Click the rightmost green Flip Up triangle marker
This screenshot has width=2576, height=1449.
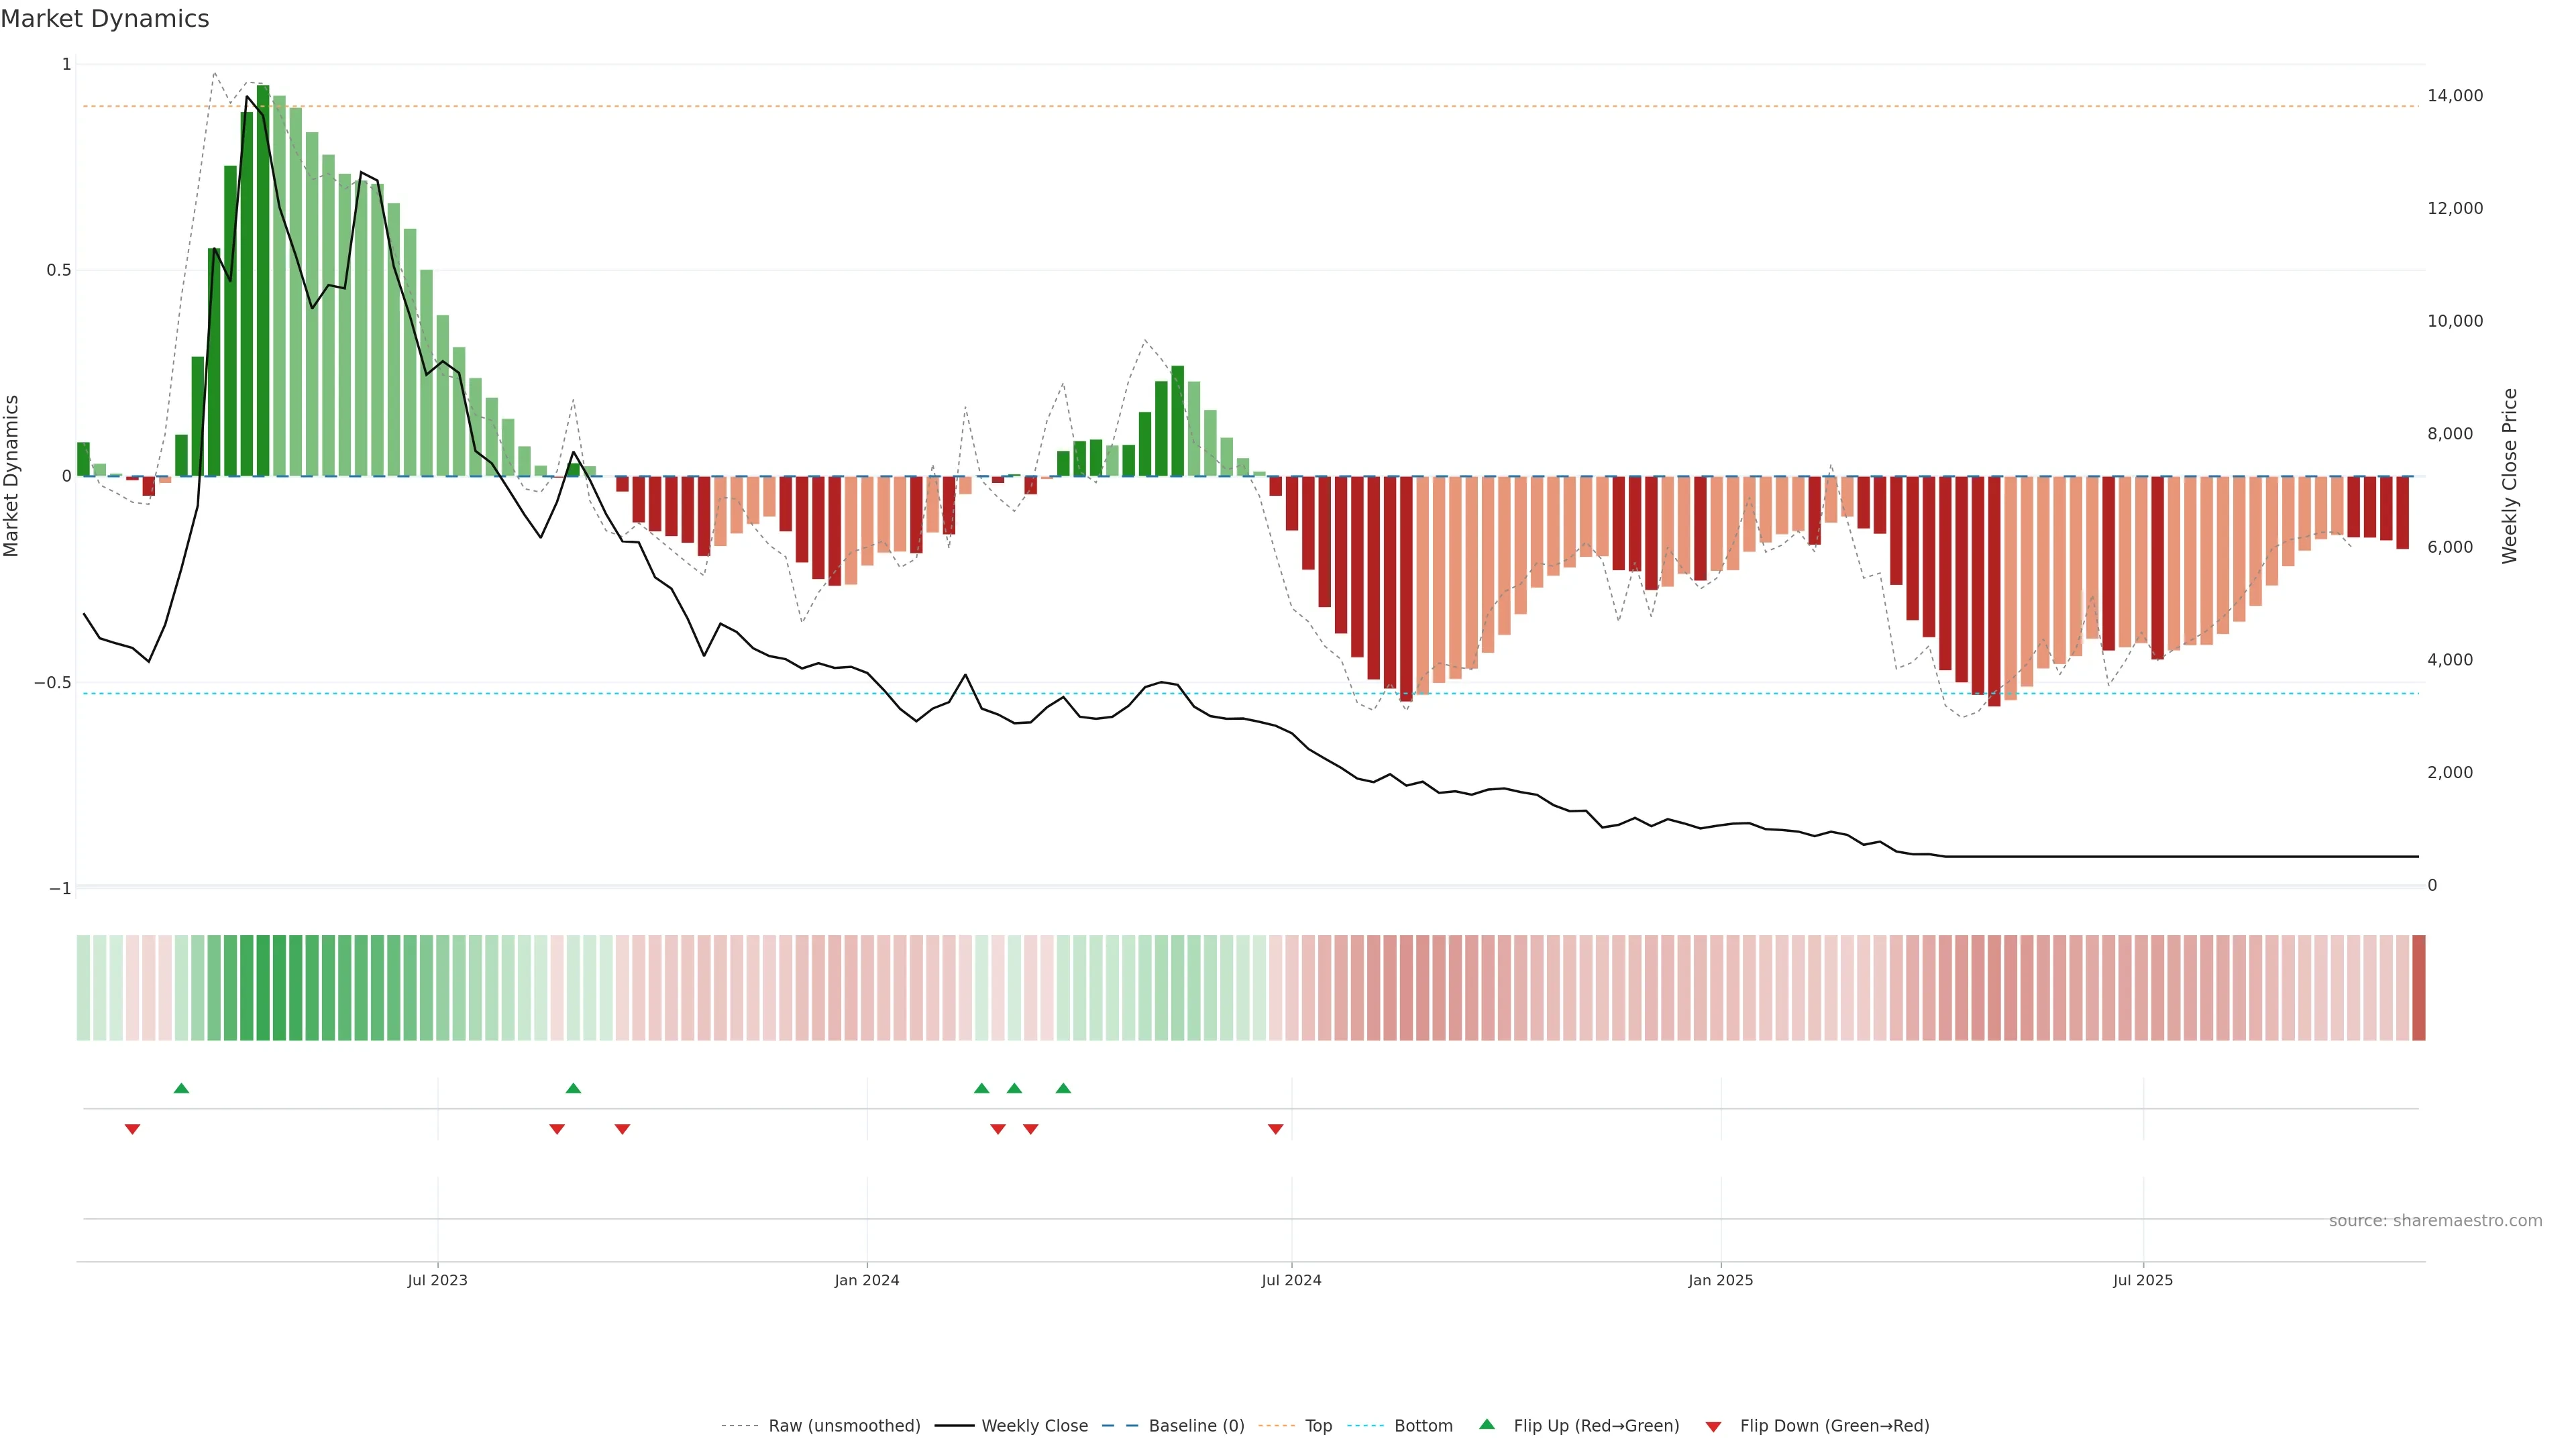coord(1063,1088)
